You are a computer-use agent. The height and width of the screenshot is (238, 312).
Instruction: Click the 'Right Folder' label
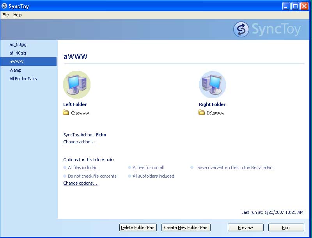tap(212, 104)
